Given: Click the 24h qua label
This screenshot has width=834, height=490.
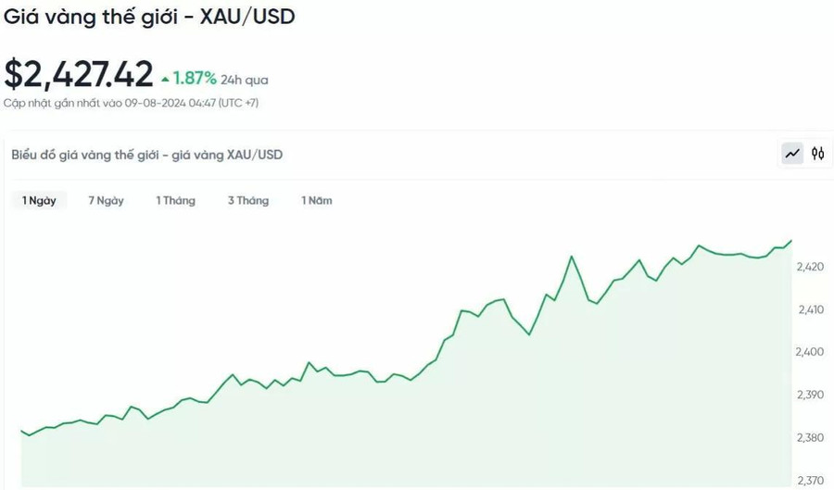Looking at the screenshot, I should coord(245,81).
